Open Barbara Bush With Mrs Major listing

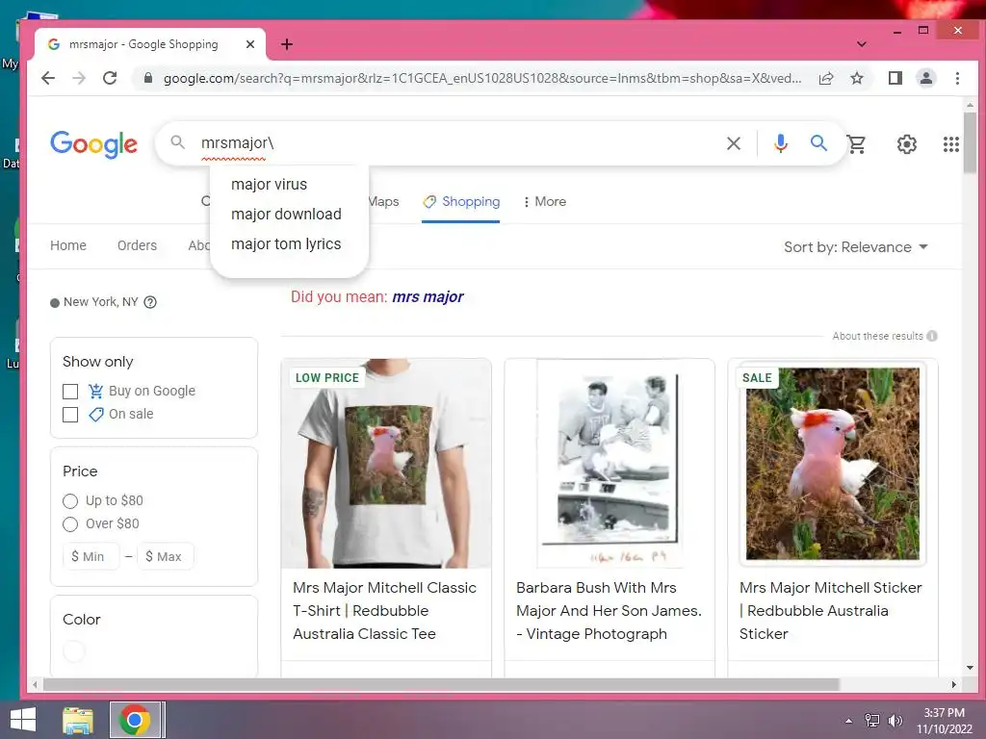[x=609, y=611]
